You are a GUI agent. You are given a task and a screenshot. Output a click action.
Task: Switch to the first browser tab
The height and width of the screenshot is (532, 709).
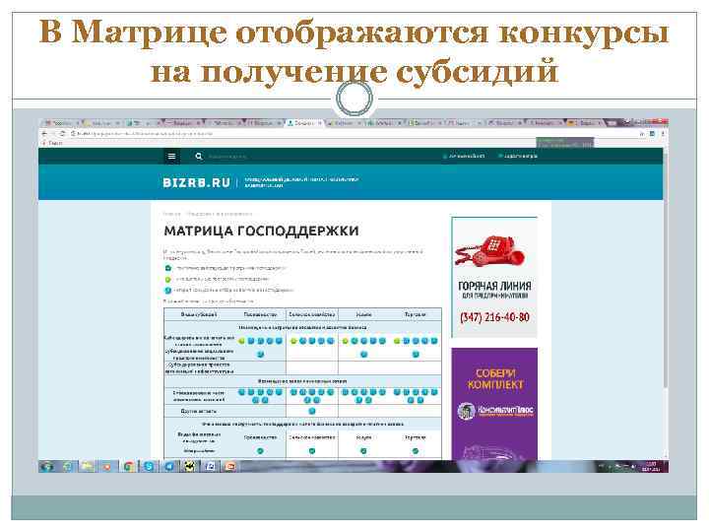[61, 123]
